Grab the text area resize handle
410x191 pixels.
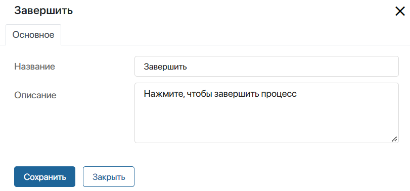pyautogui.click(x=394, y=139)
